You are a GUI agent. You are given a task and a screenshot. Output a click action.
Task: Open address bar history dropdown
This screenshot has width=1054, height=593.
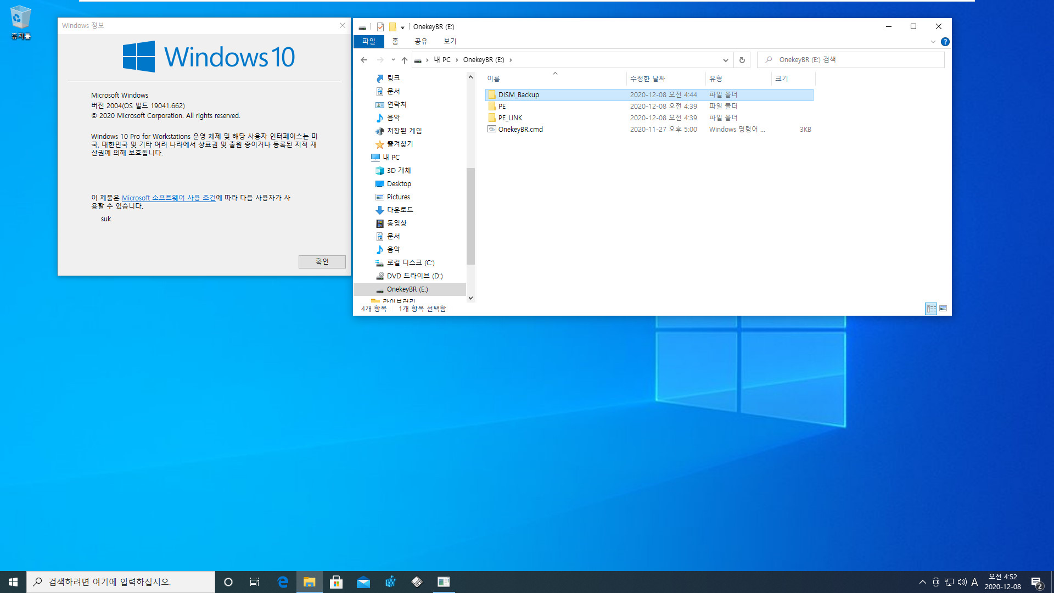tap(725, 60)
